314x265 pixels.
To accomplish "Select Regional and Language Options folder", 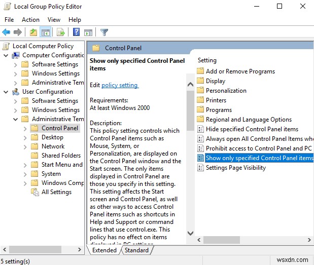I will [x=249, y=120].
